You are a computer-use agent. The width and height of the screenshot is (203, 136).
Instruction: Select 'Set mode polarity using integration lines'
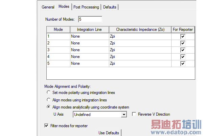tap(48, 93)
